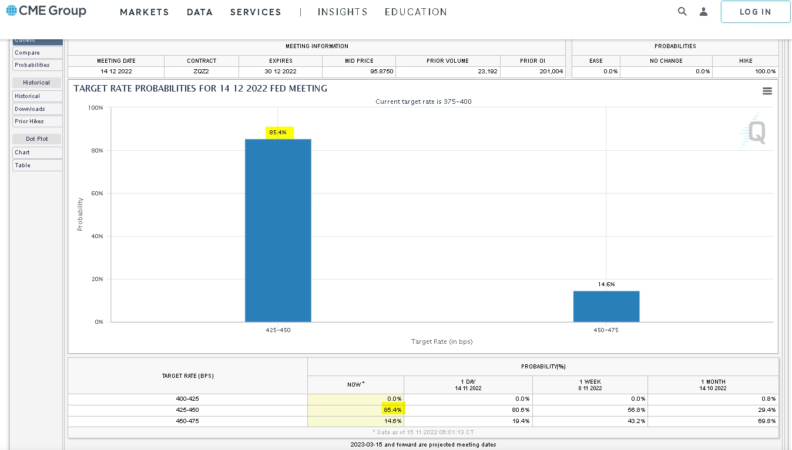Click the meeting date 14 12 2022 cell
792x450 pixels.
pos(116,72)
